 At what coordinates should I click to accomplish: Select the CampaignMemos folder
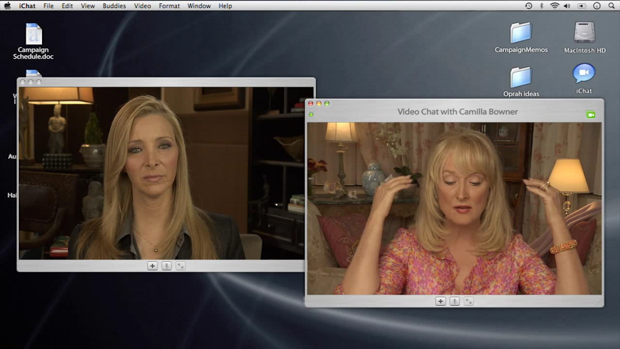521,38
